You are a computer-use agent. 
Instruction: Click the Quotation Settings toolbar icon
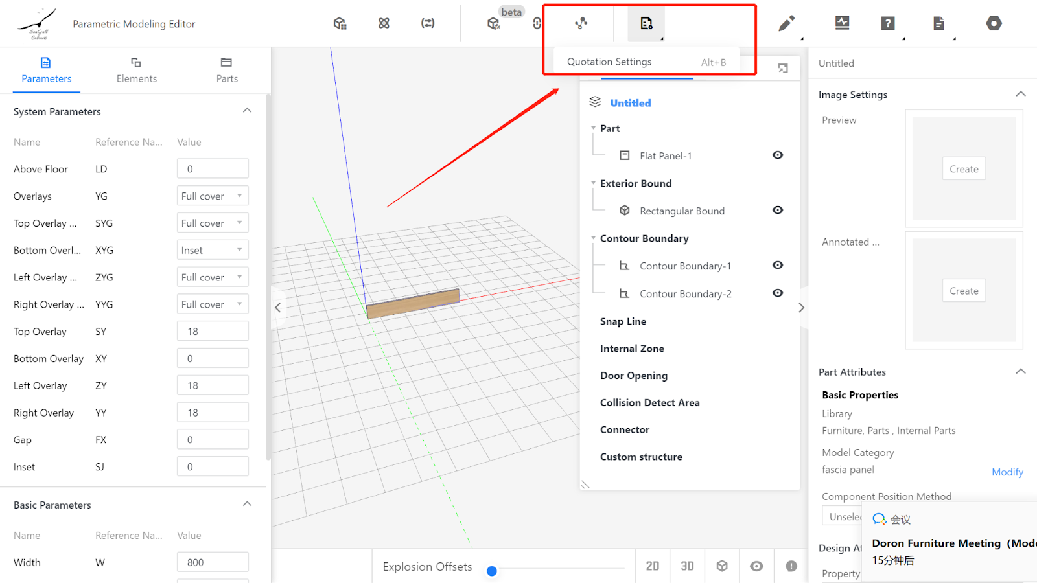pyautogui.click(x=646, y=23)
